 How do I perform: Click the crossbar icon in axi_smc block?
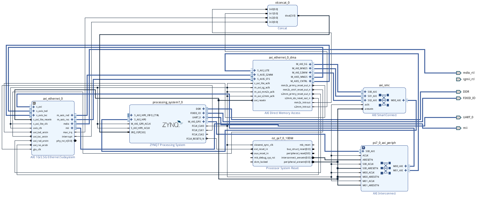(x=384, y=100)
